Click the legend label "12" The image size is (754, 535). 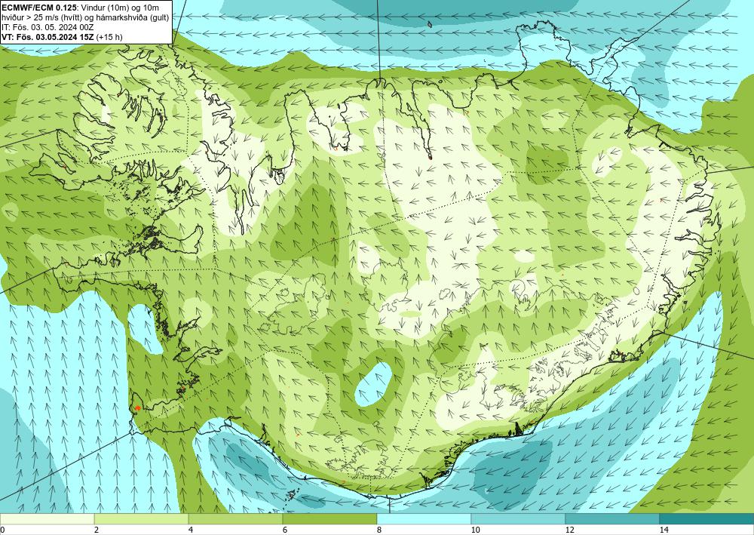(569, 530)
